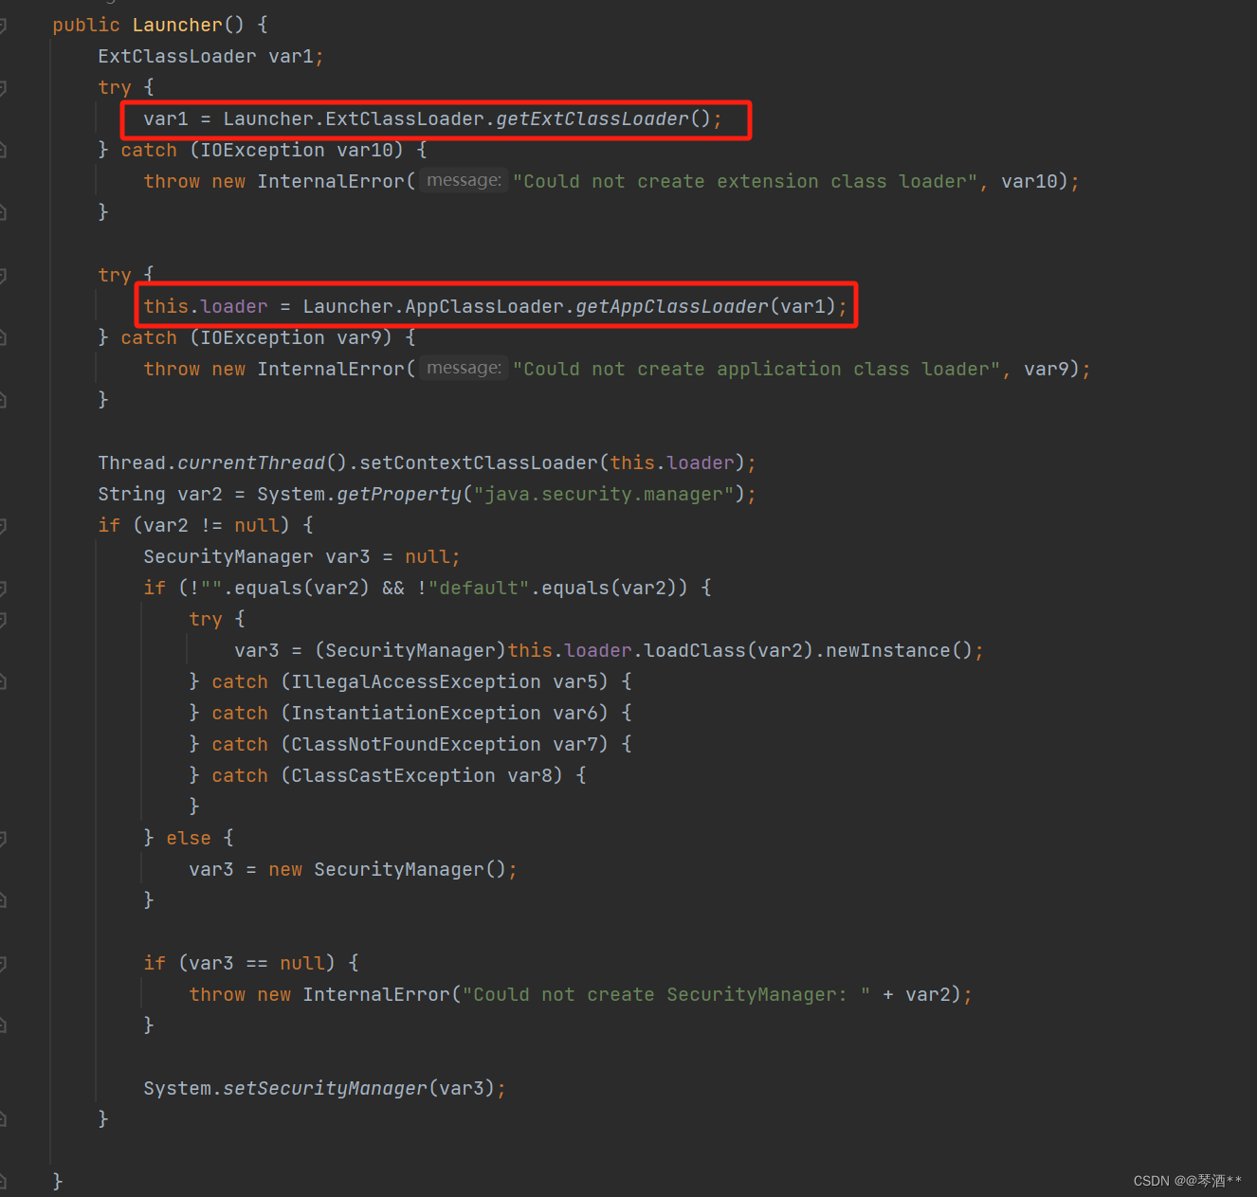Click the Thread class name
This screenshot has height=1197, width=1257.
pyautogui.click(x=132, y=463)
